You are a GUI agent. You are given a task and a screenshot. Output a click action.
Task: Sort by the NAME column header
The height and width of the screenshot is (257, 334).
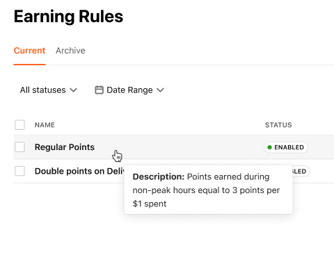(x=45, y=125)
